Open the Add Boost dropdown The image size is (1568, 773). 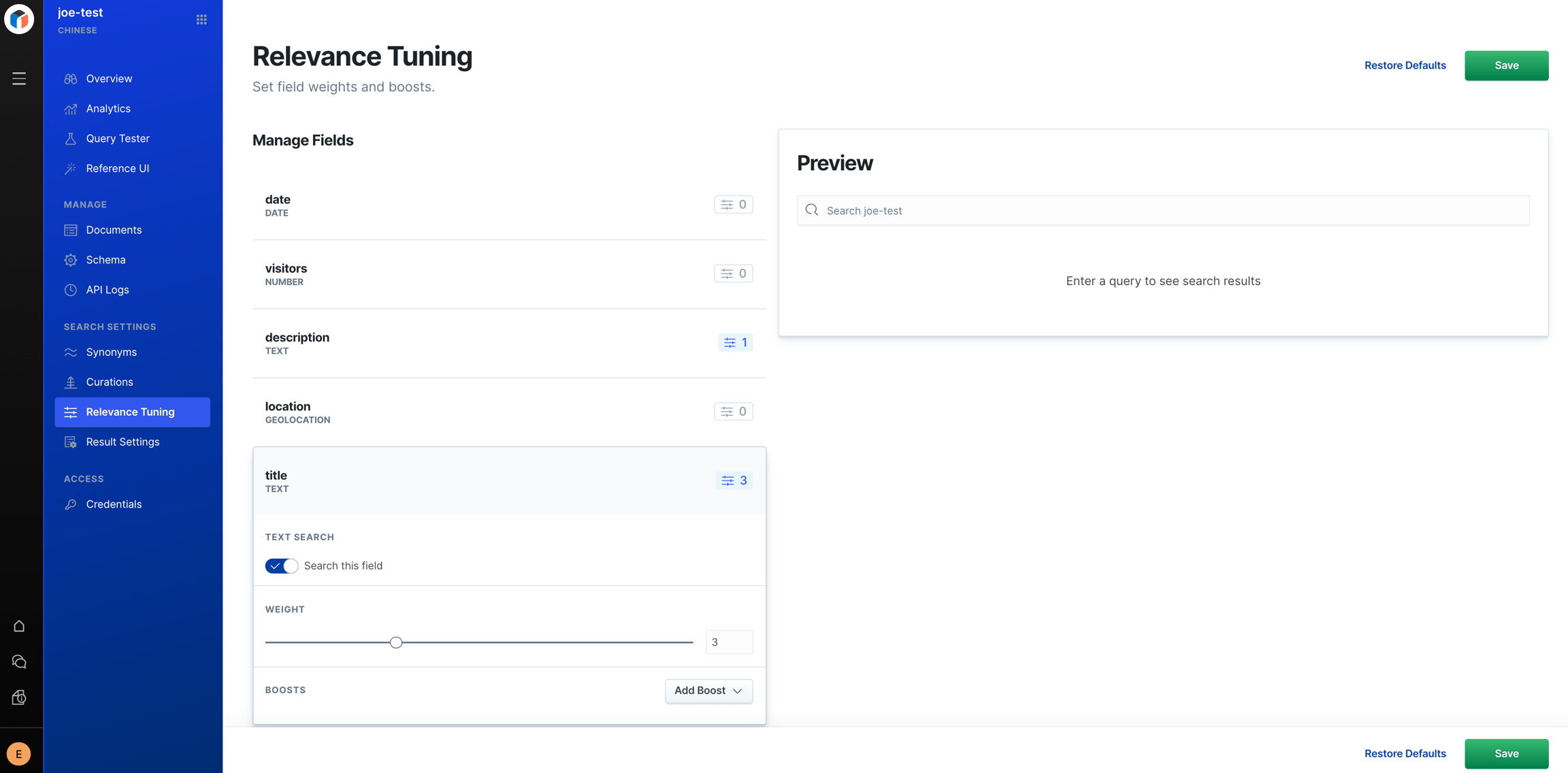708,691
